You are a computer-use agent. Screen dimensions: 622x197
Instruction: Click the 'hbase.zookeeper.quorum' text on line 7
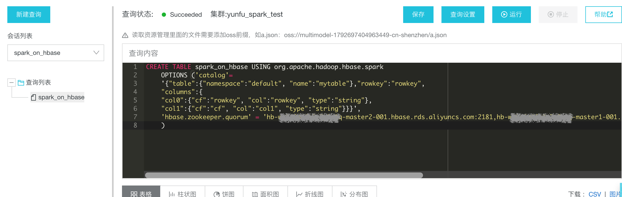coord(206,117)
